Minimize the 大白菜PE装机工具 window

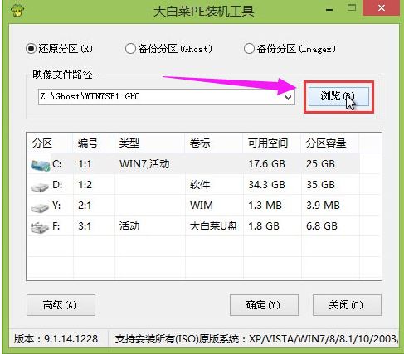(x=329, y=10)
